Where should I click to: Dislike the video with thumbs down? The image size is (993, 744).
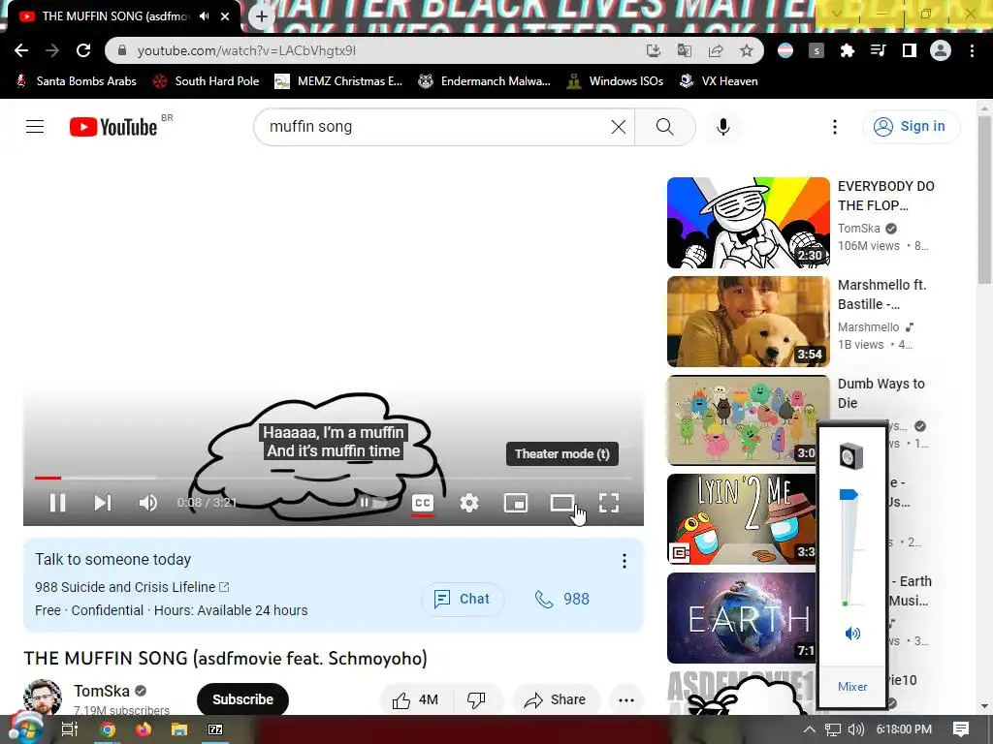click(476, 699)
